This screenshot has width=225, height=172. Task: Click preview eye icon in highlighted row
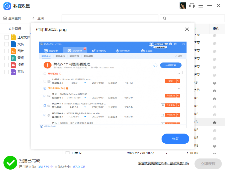[214, 123]
